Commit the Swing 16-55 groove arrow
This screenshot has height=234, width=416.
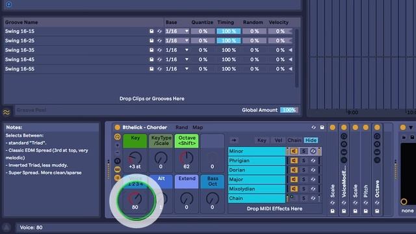coord(291,69)
